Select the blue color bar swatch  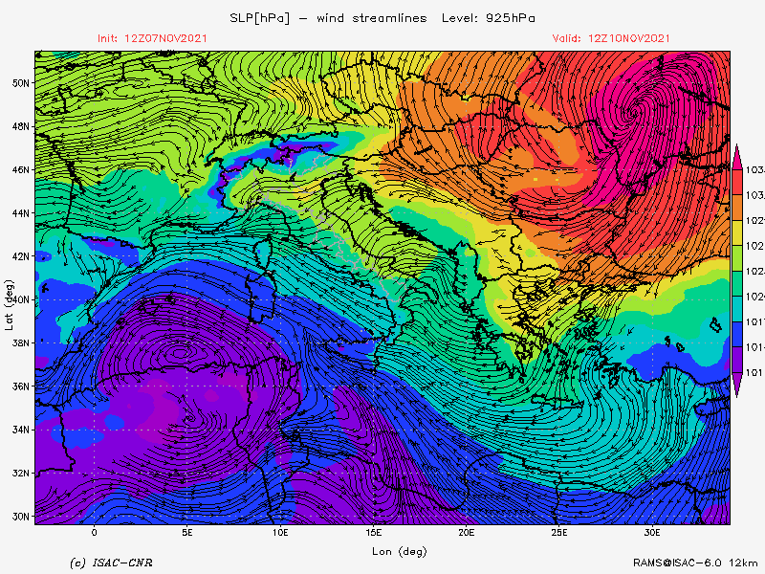(736, 334)
